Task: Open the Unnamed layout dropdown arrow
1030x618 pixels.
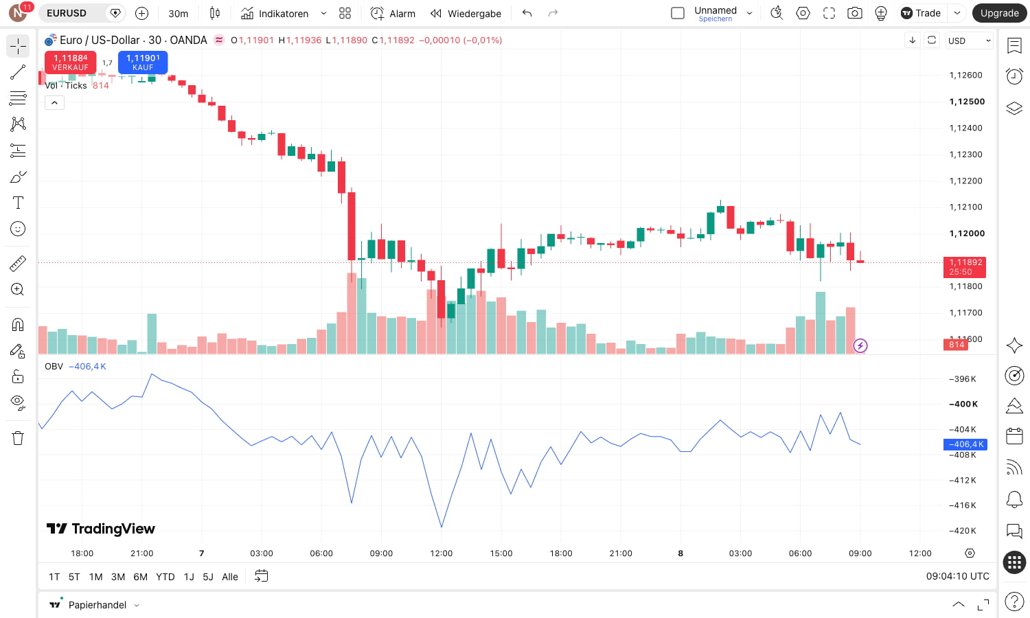Action: pyautogui.click(x=749, y=13)
